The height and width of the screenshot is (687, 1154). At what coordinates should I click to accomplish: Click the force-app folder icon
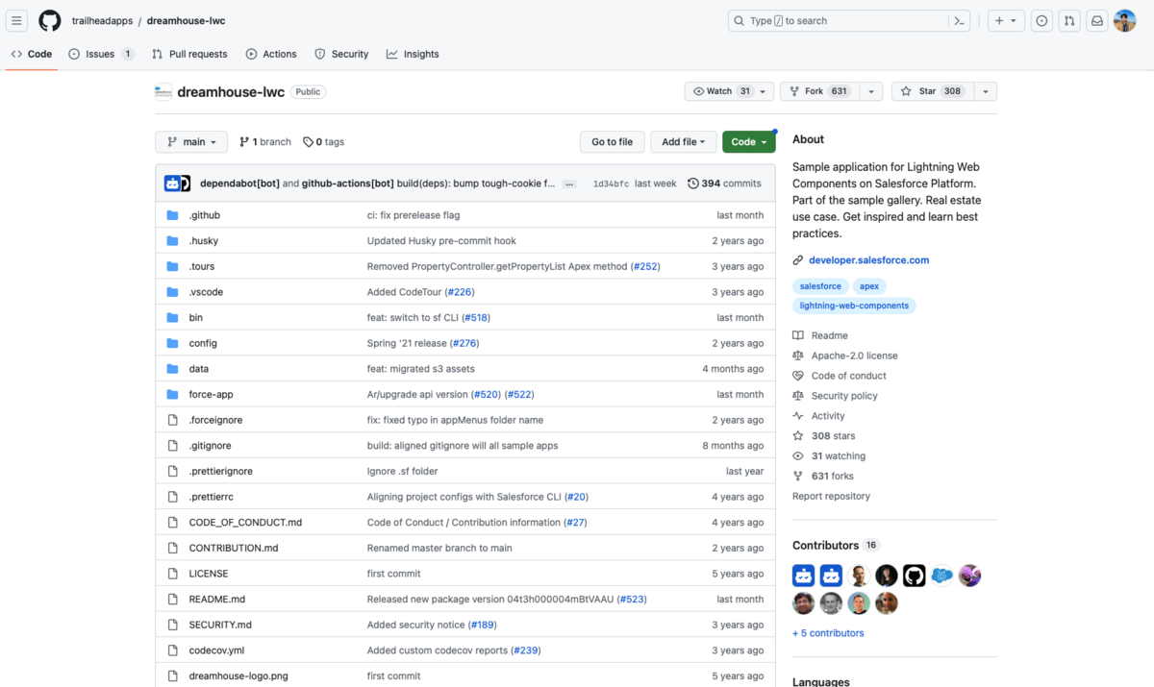pyautogui.click(x=173, y=394)
